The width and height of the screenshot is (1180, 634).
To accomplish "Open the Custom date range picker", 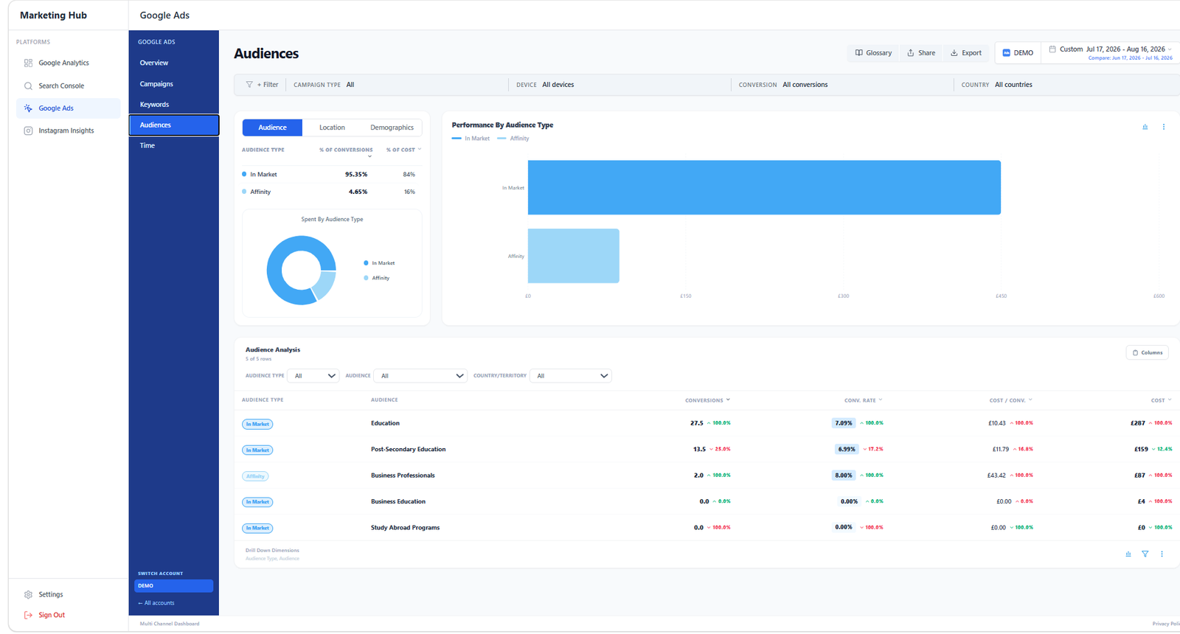I will 1111,53.
